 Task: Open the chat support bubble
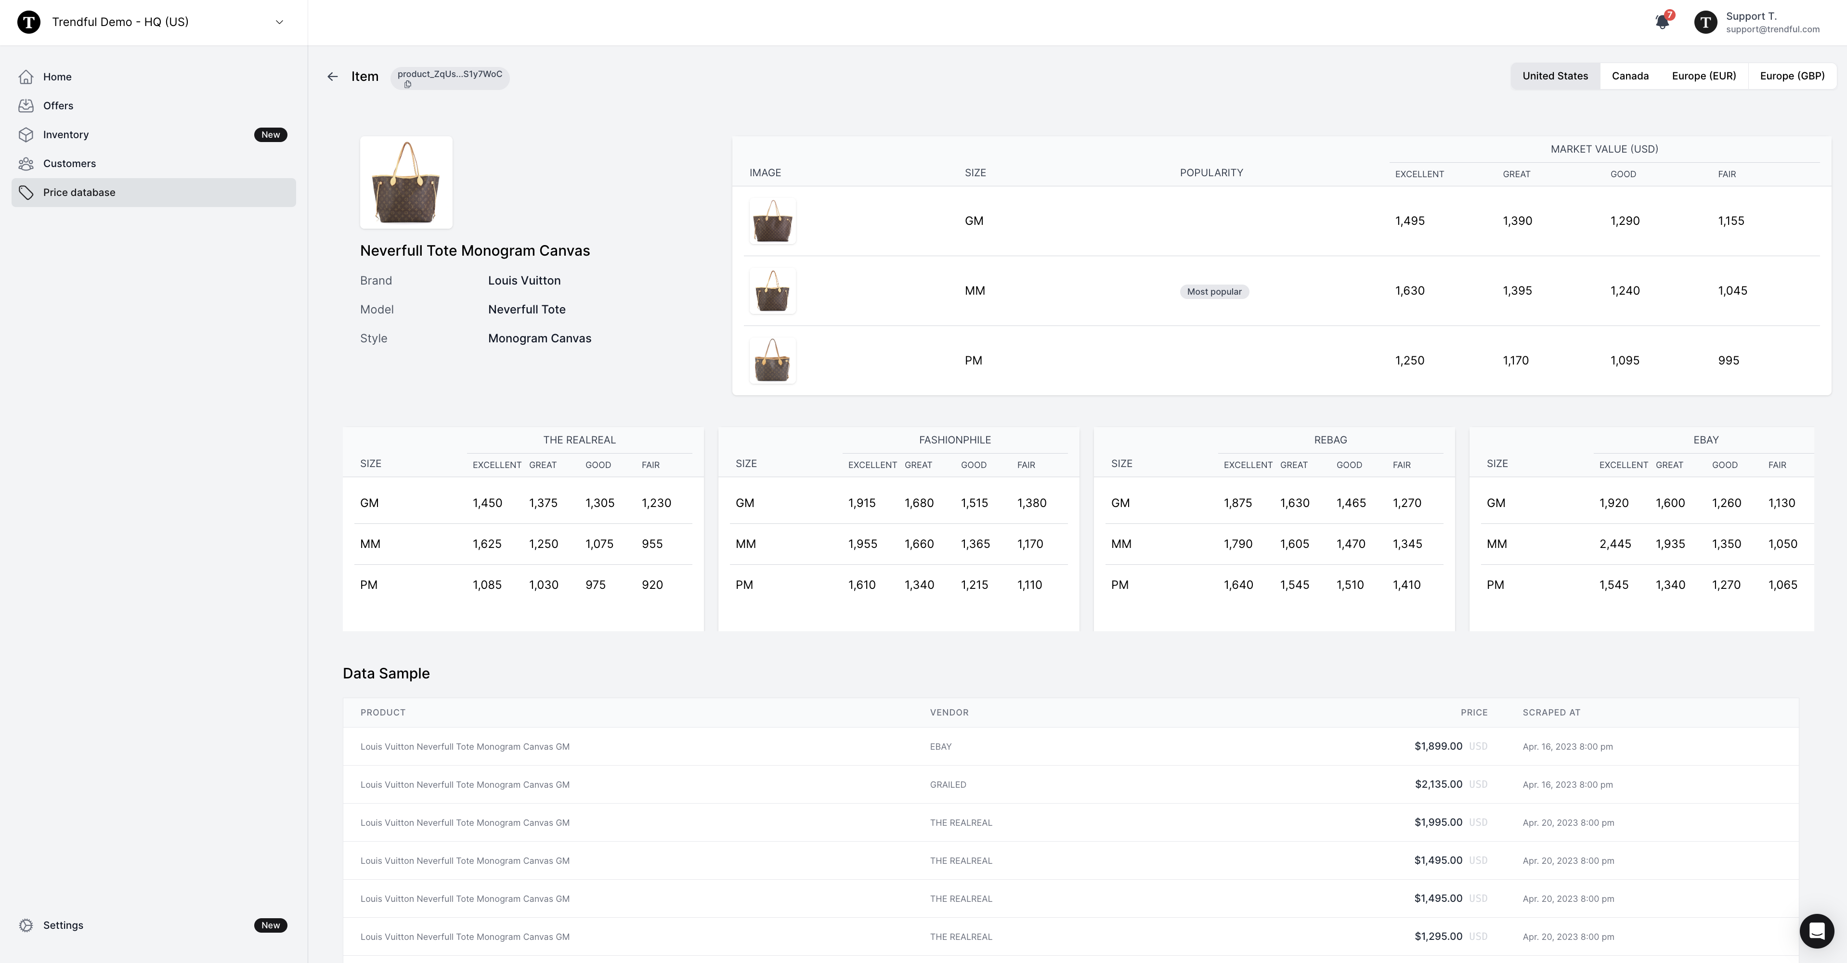[x=1817, y=931]
